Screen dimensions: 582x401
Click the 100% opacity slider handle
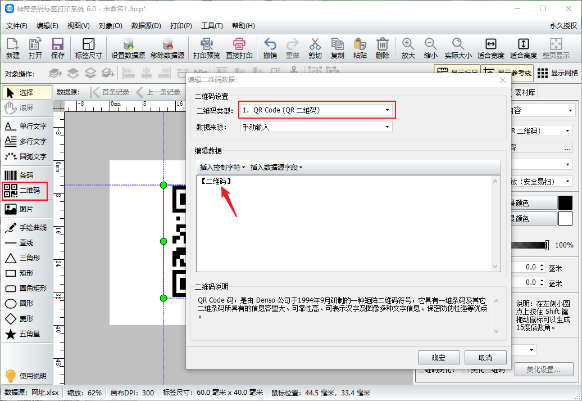point(547,245)
